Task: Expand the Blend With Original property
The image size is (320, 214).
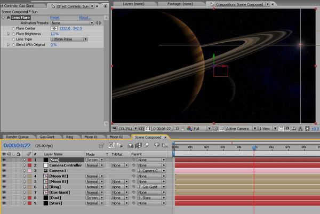Action: [x=8, y=45]
